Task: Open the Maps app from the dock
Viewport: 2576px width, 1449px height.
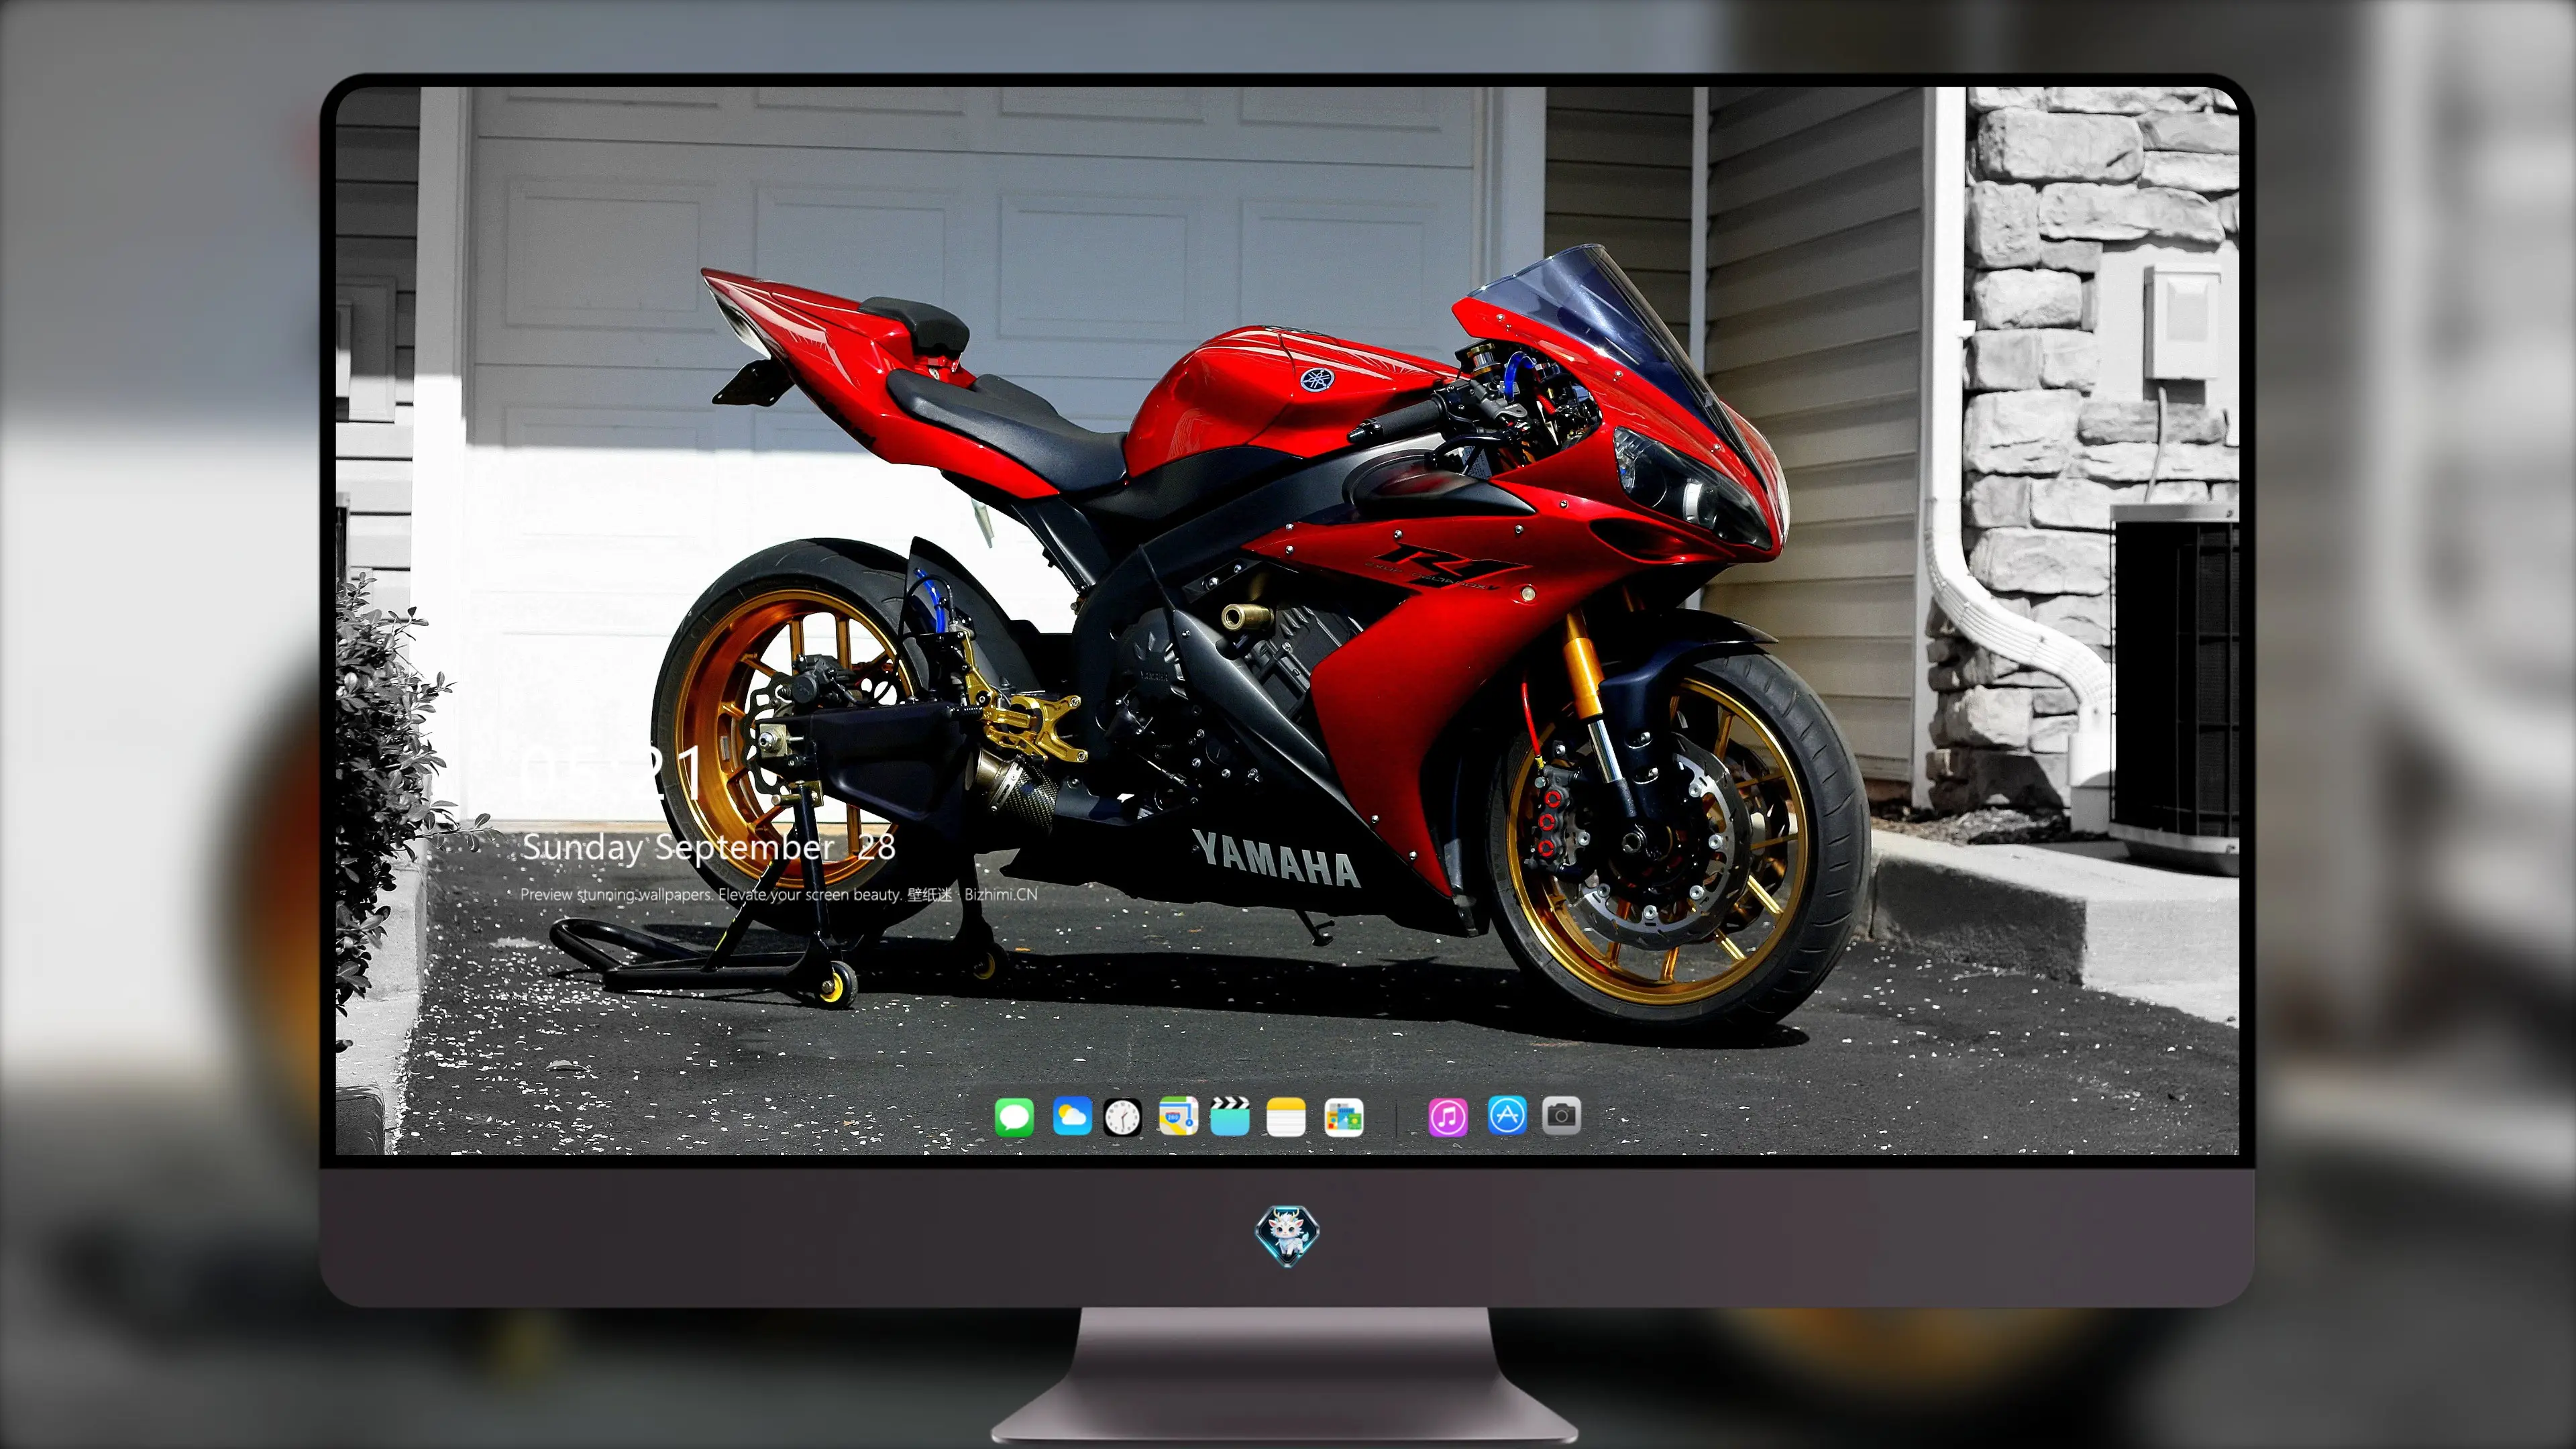Action: (1178, 1116)
